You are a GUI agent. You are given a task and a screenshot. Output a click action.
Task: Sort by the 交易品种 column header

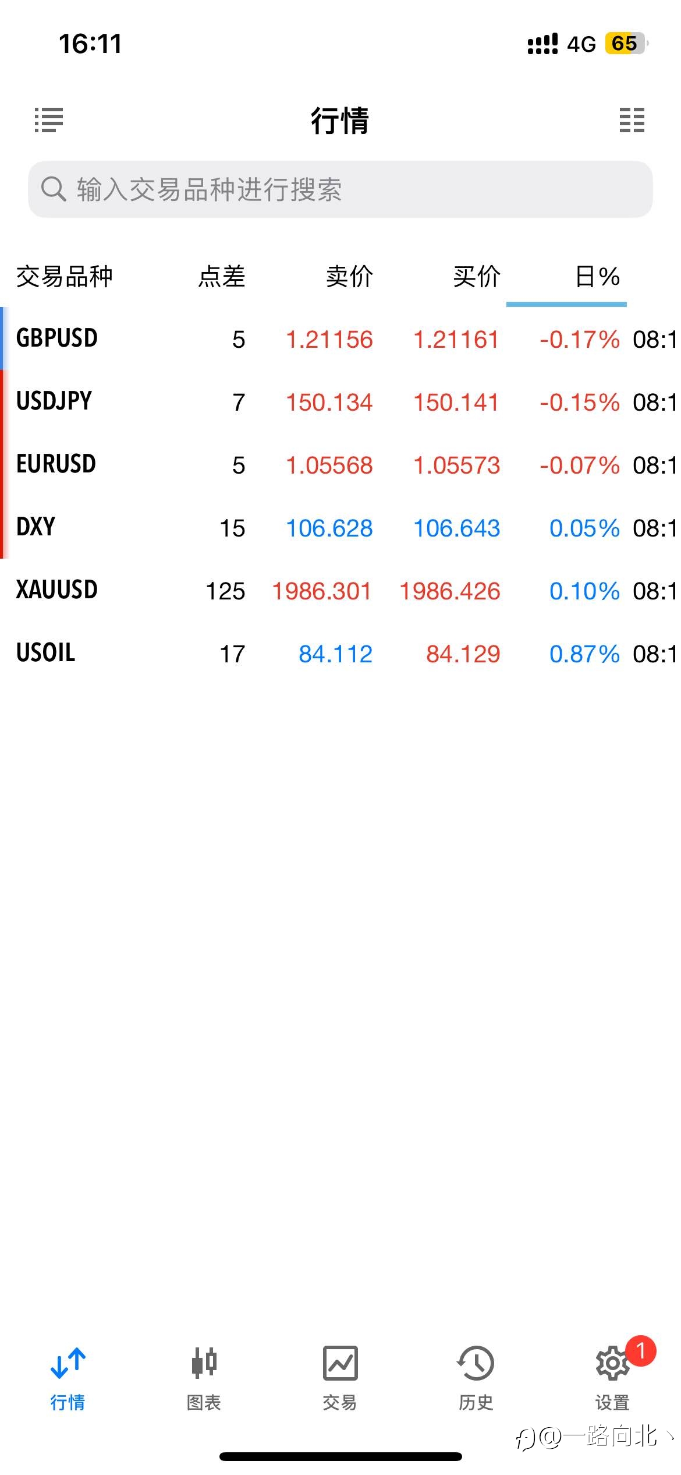pyautogui.click(x=64, y=277)
